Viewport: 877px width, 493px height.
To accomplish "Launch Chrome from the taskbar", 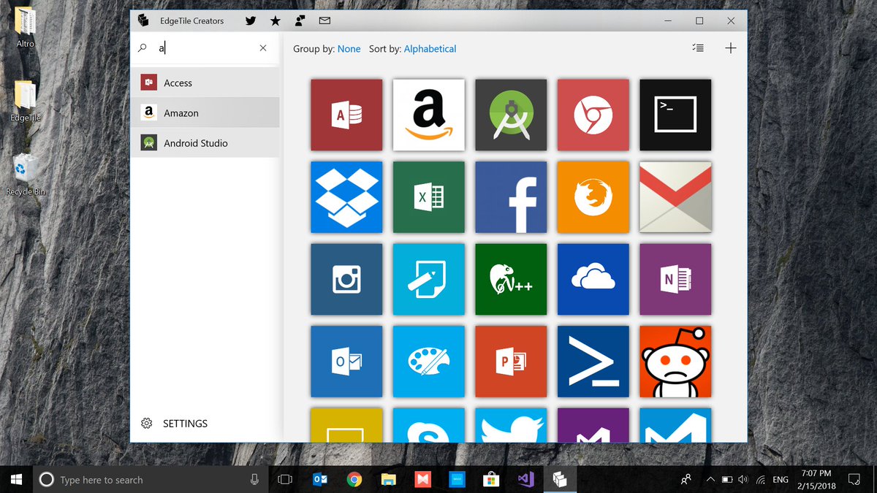I will 354,479.
